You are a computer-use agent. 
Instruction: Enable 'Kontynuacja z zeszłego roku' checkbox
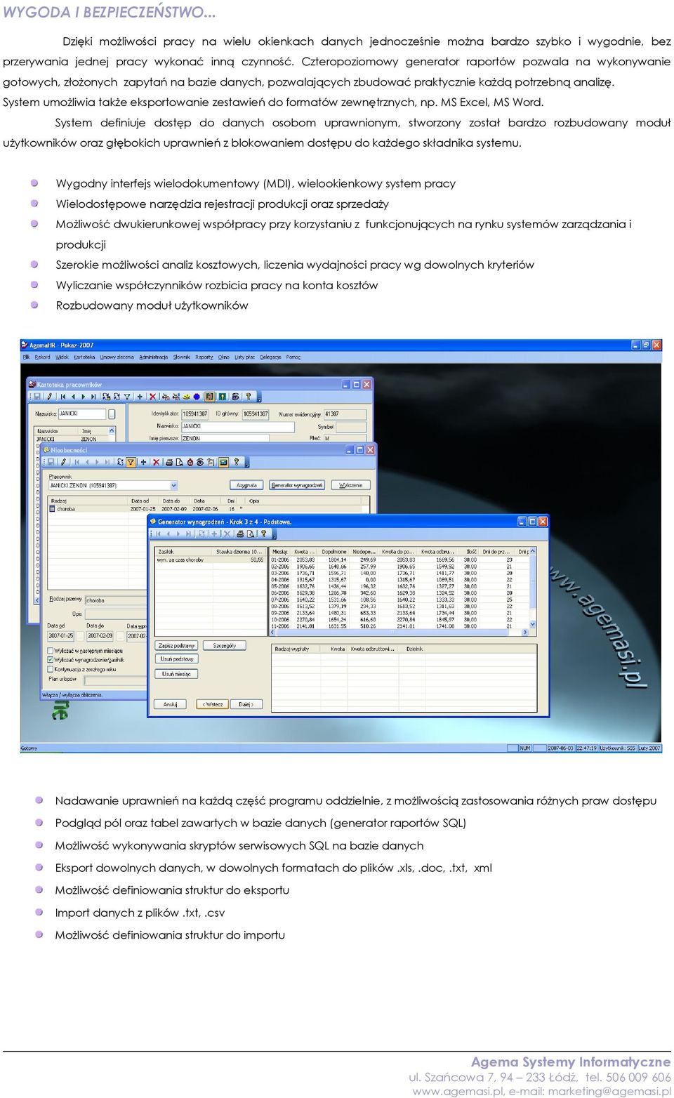pyautogui.click(x=51, y=669)
